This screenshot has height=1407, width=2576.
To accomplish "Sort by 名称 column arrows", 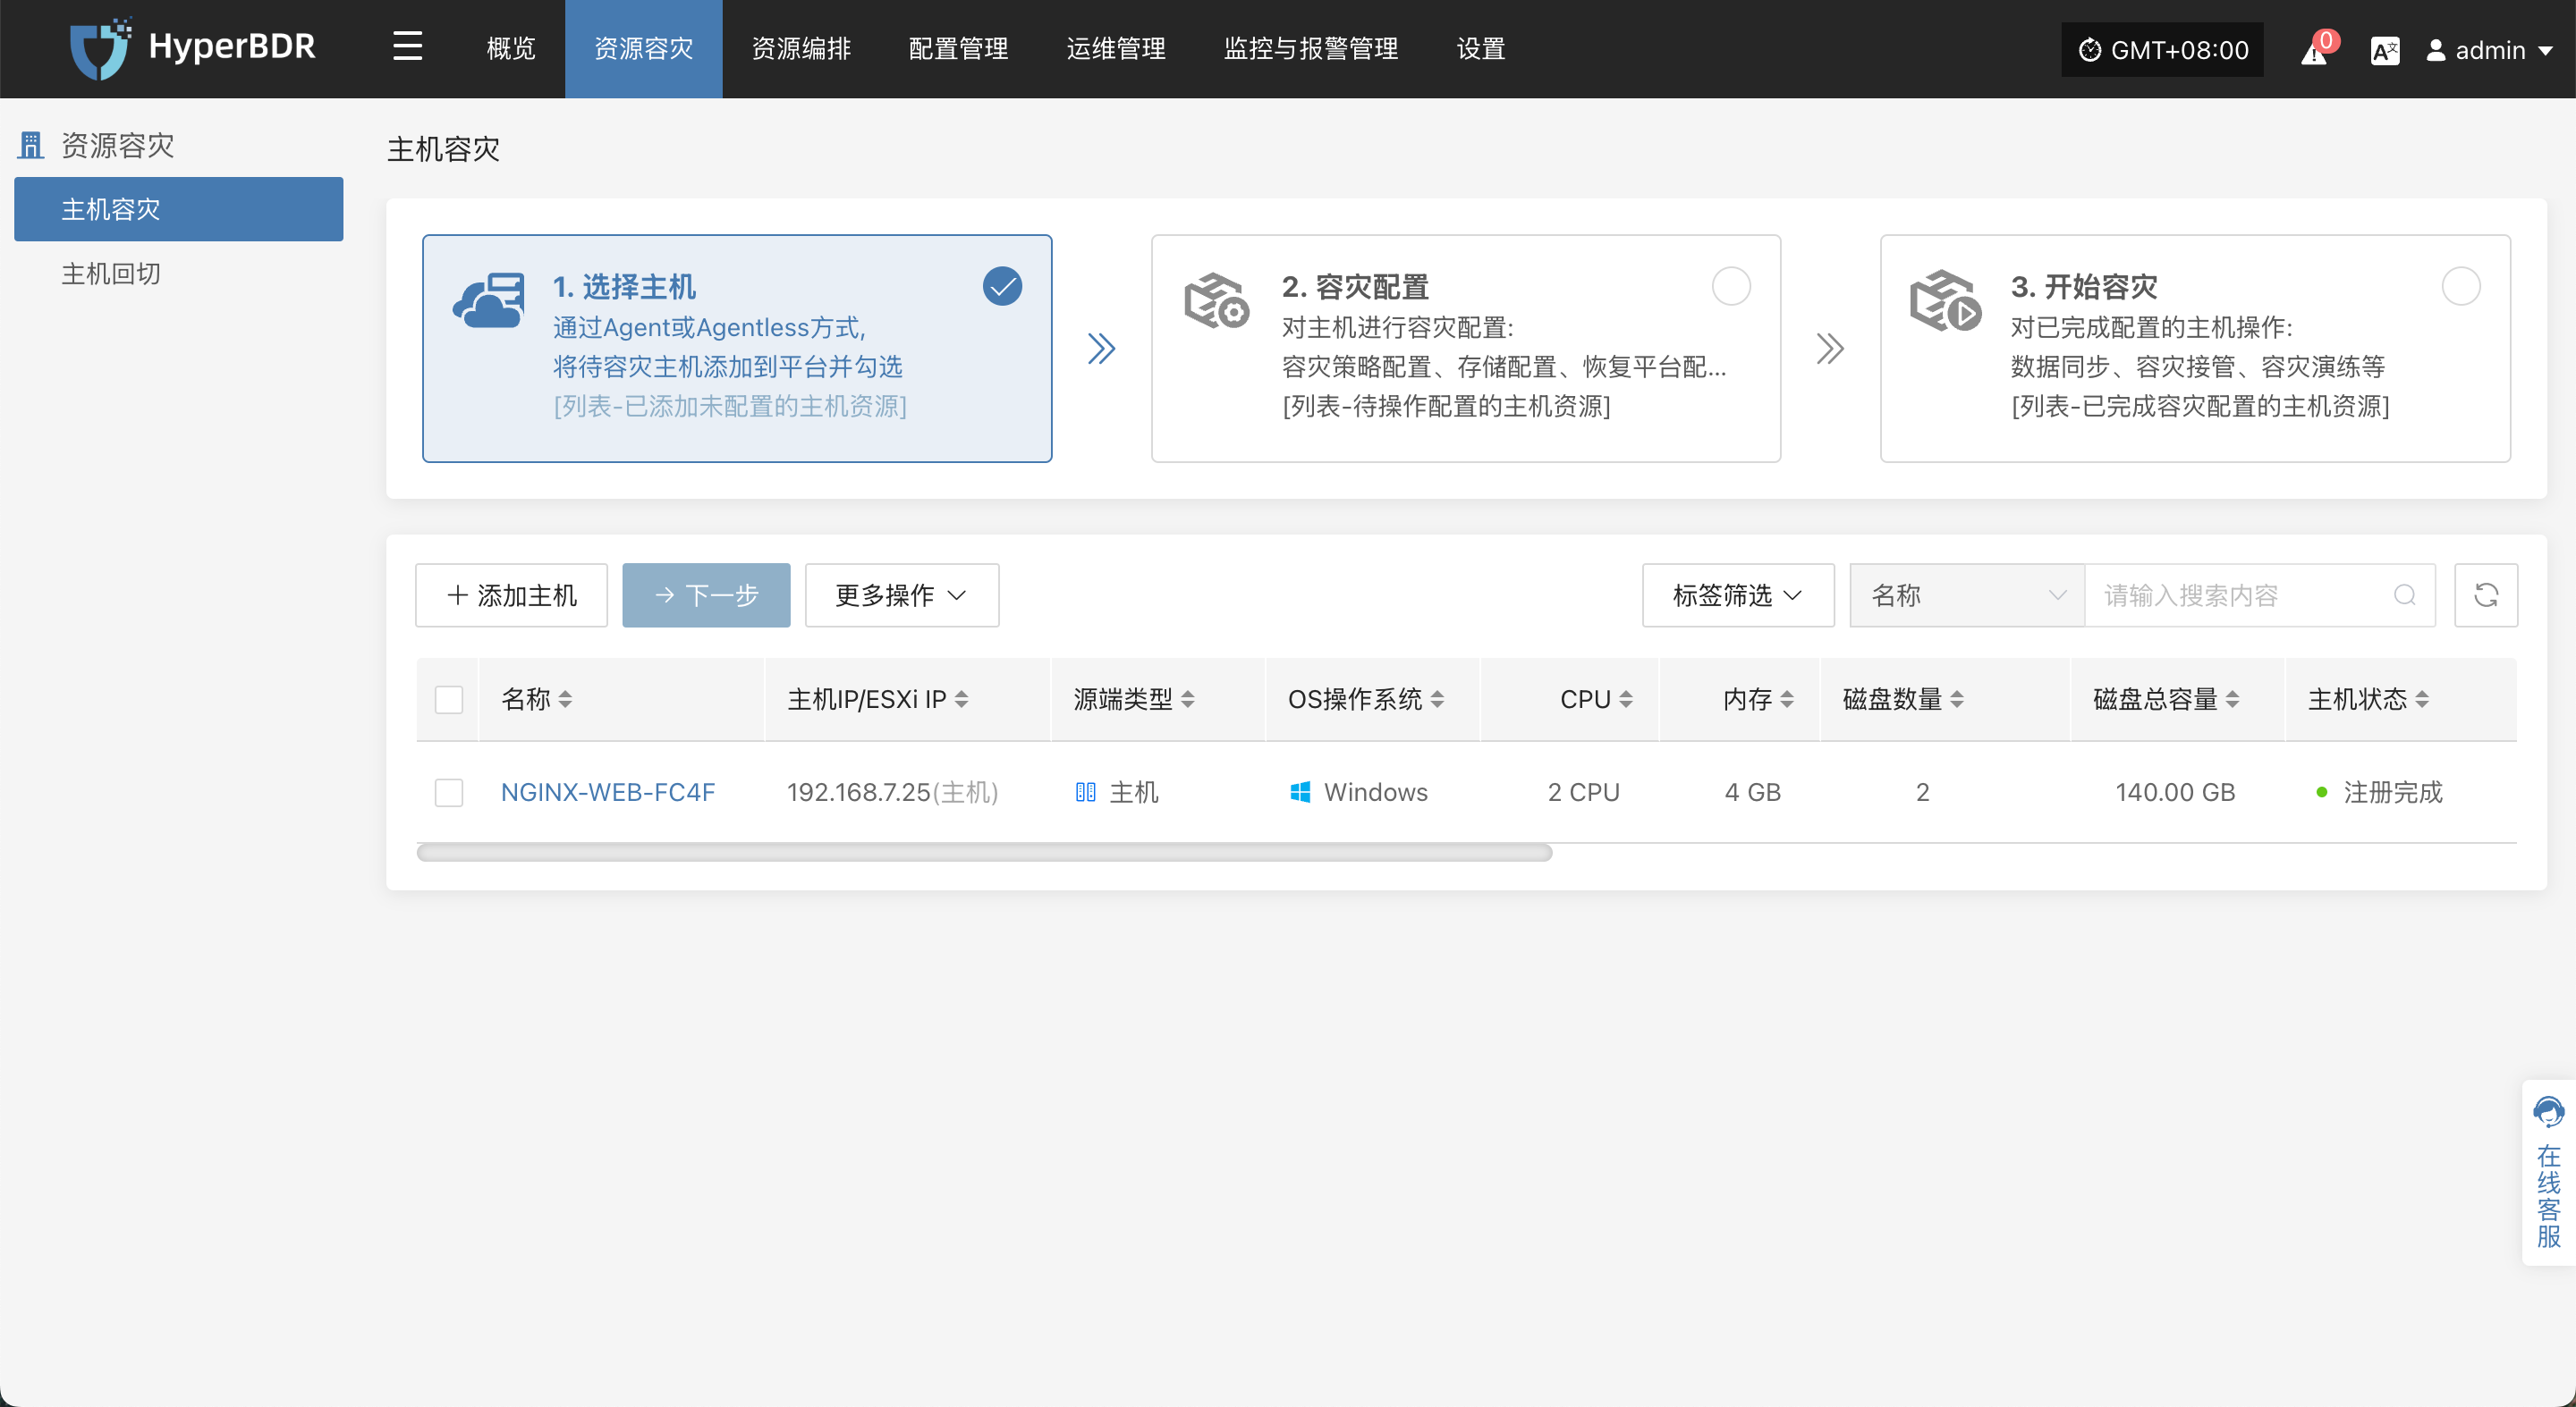I will [x=565, y=700].
